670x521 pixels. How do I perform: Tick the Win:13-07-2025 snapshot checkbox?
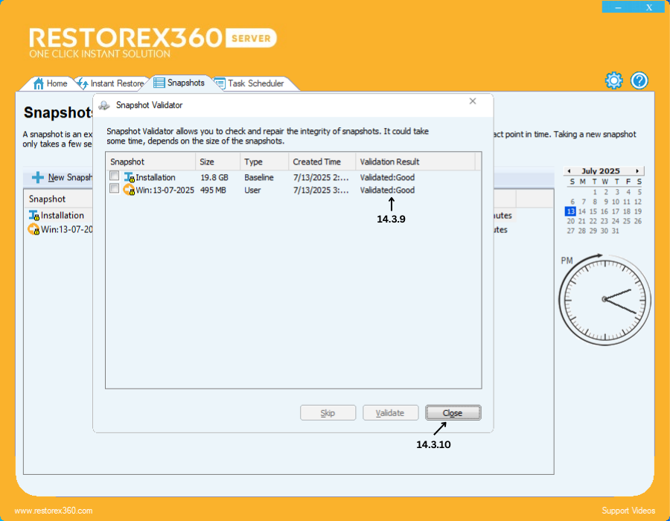[x=114, y=188]
